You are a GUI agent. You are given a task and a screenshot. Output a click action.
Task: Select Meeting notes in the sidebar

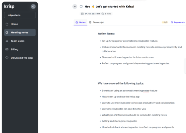point(20,33)
